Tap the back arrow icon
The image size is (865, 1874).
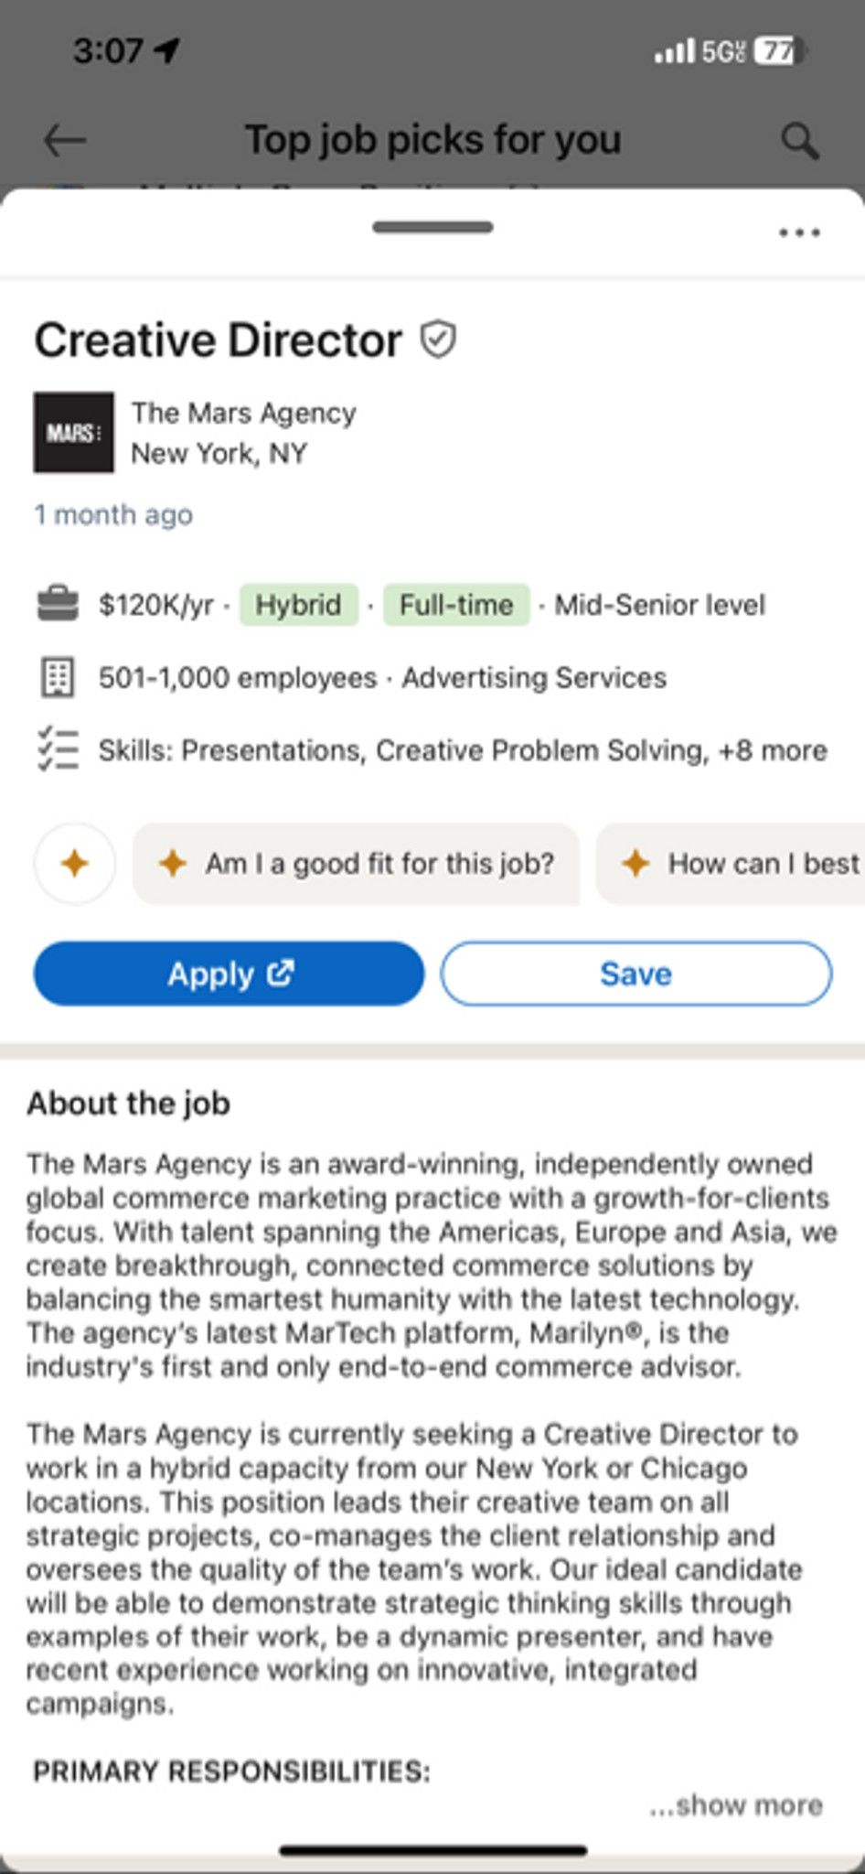pyautogui.click(x=65, y=141)
